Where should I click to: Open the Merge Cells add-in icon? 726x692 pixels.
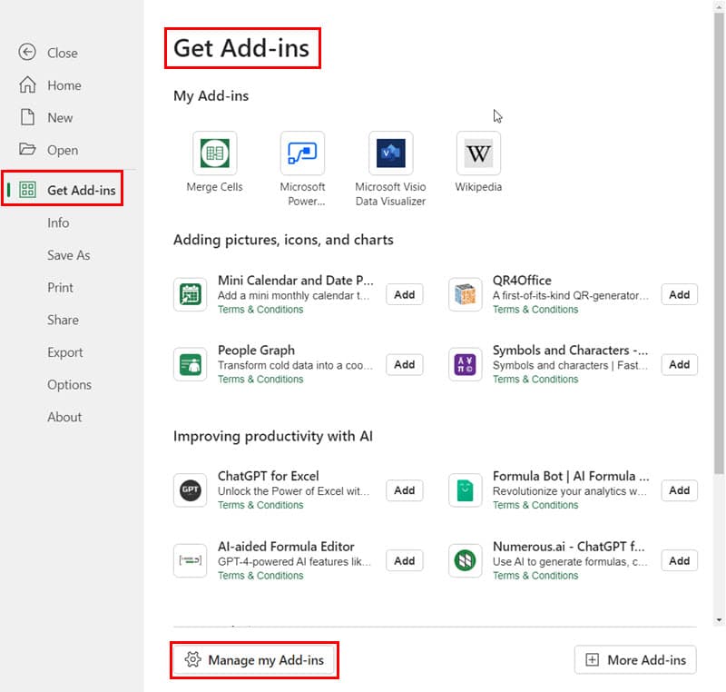pos(215,153)
